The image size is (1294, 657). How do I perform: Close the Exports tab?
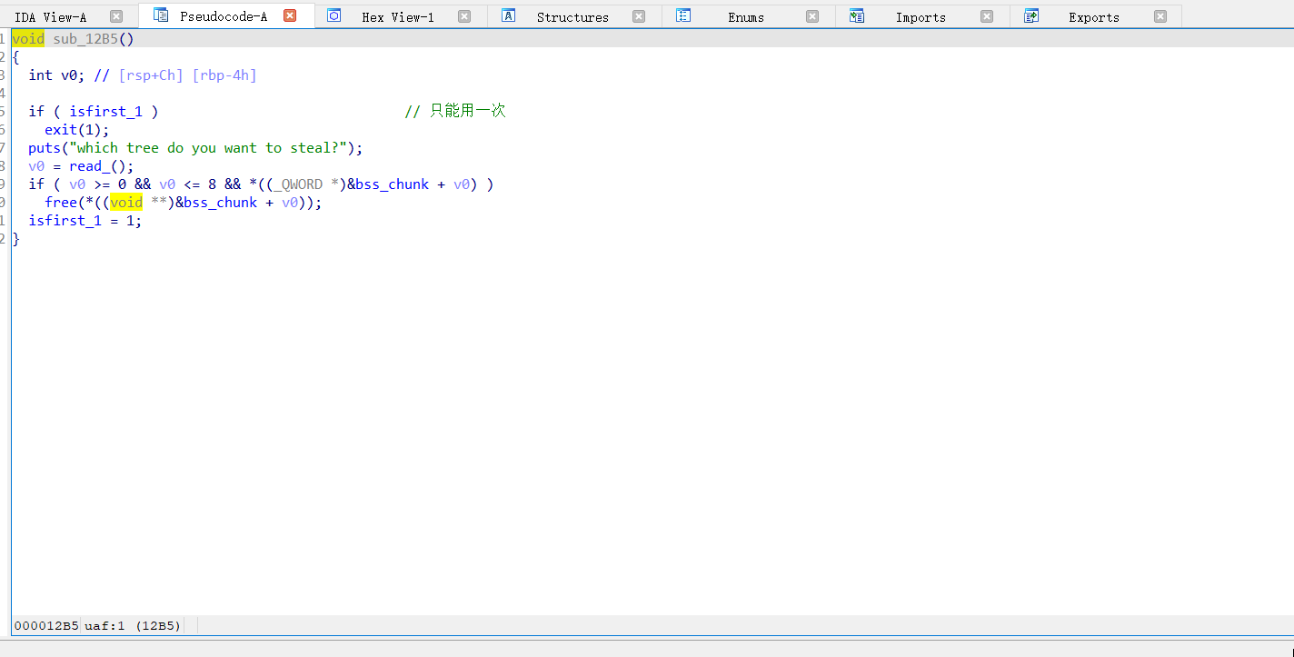pyautogui.click(x=1160, y=16)
